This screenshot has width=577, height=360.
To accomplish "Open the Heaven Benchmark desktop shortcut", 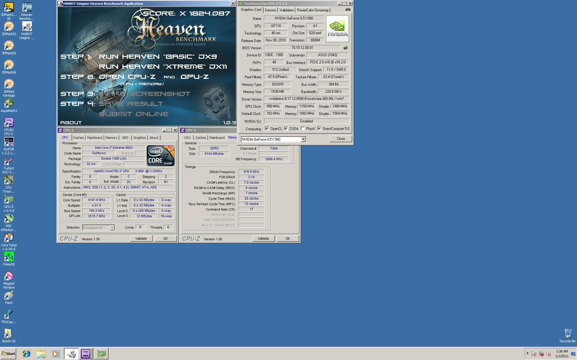I will [x=26, y=11].
